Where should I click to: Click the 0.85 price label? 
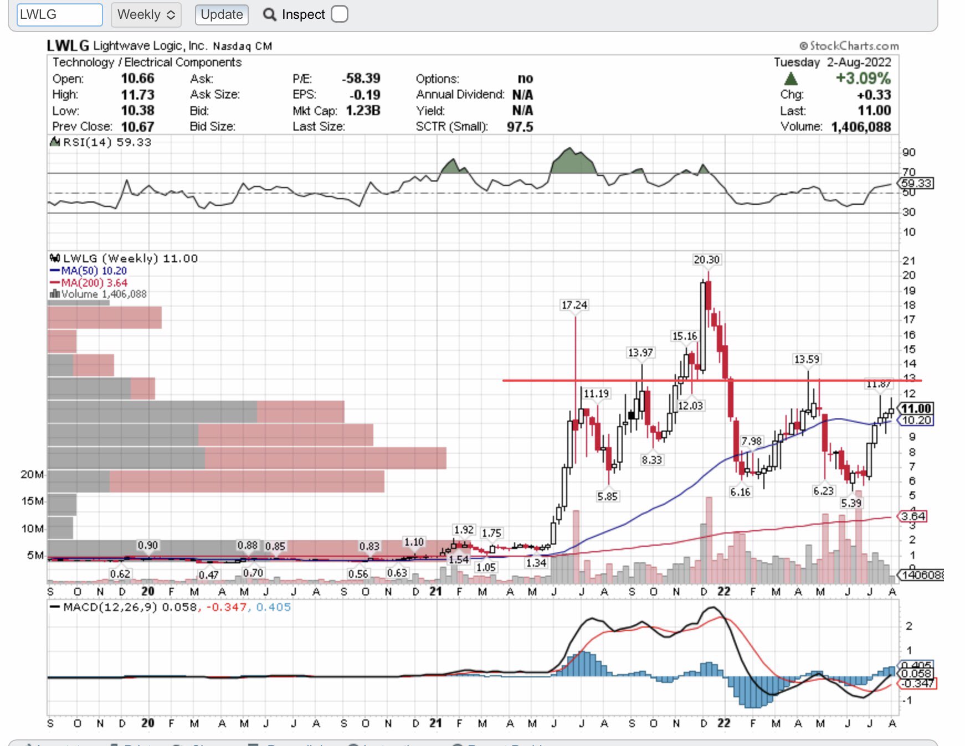click(275, 546)
